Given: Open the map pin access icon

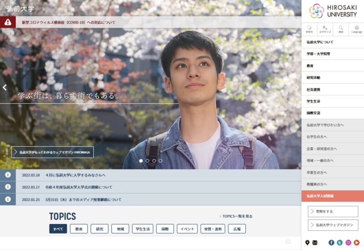Looking at the screenshot, I should point(308,243).
